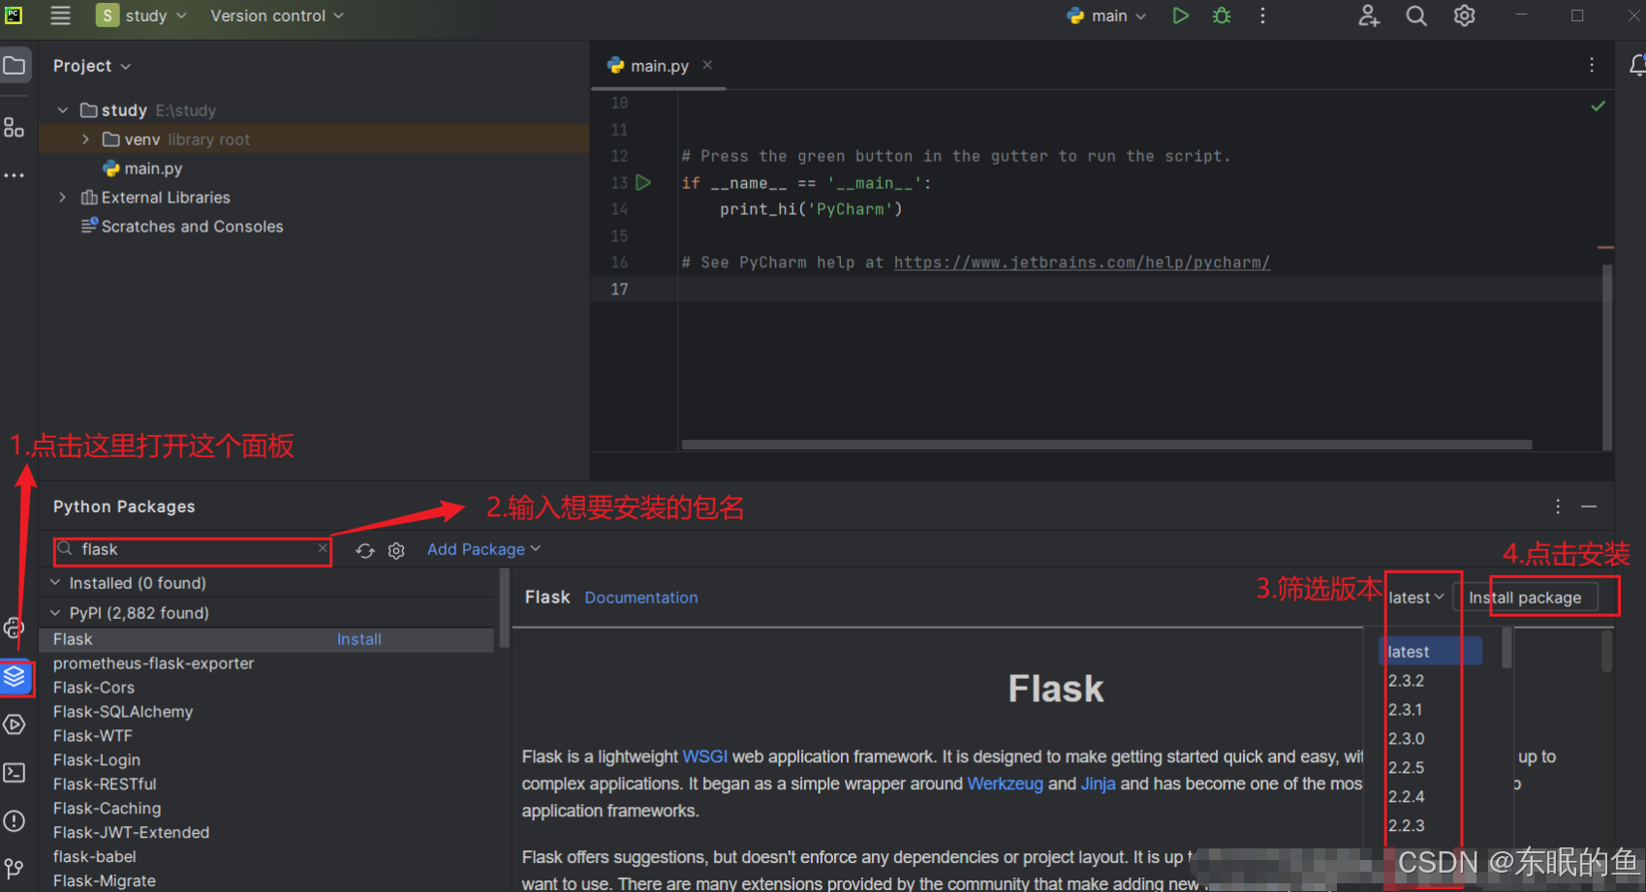Open the main run configuration dropdown
1646x892 pixels.
pyautogui.click(x=1107, y=15)
